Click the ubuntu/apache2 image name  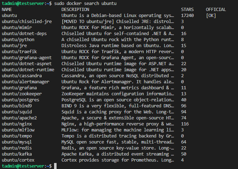19,118
